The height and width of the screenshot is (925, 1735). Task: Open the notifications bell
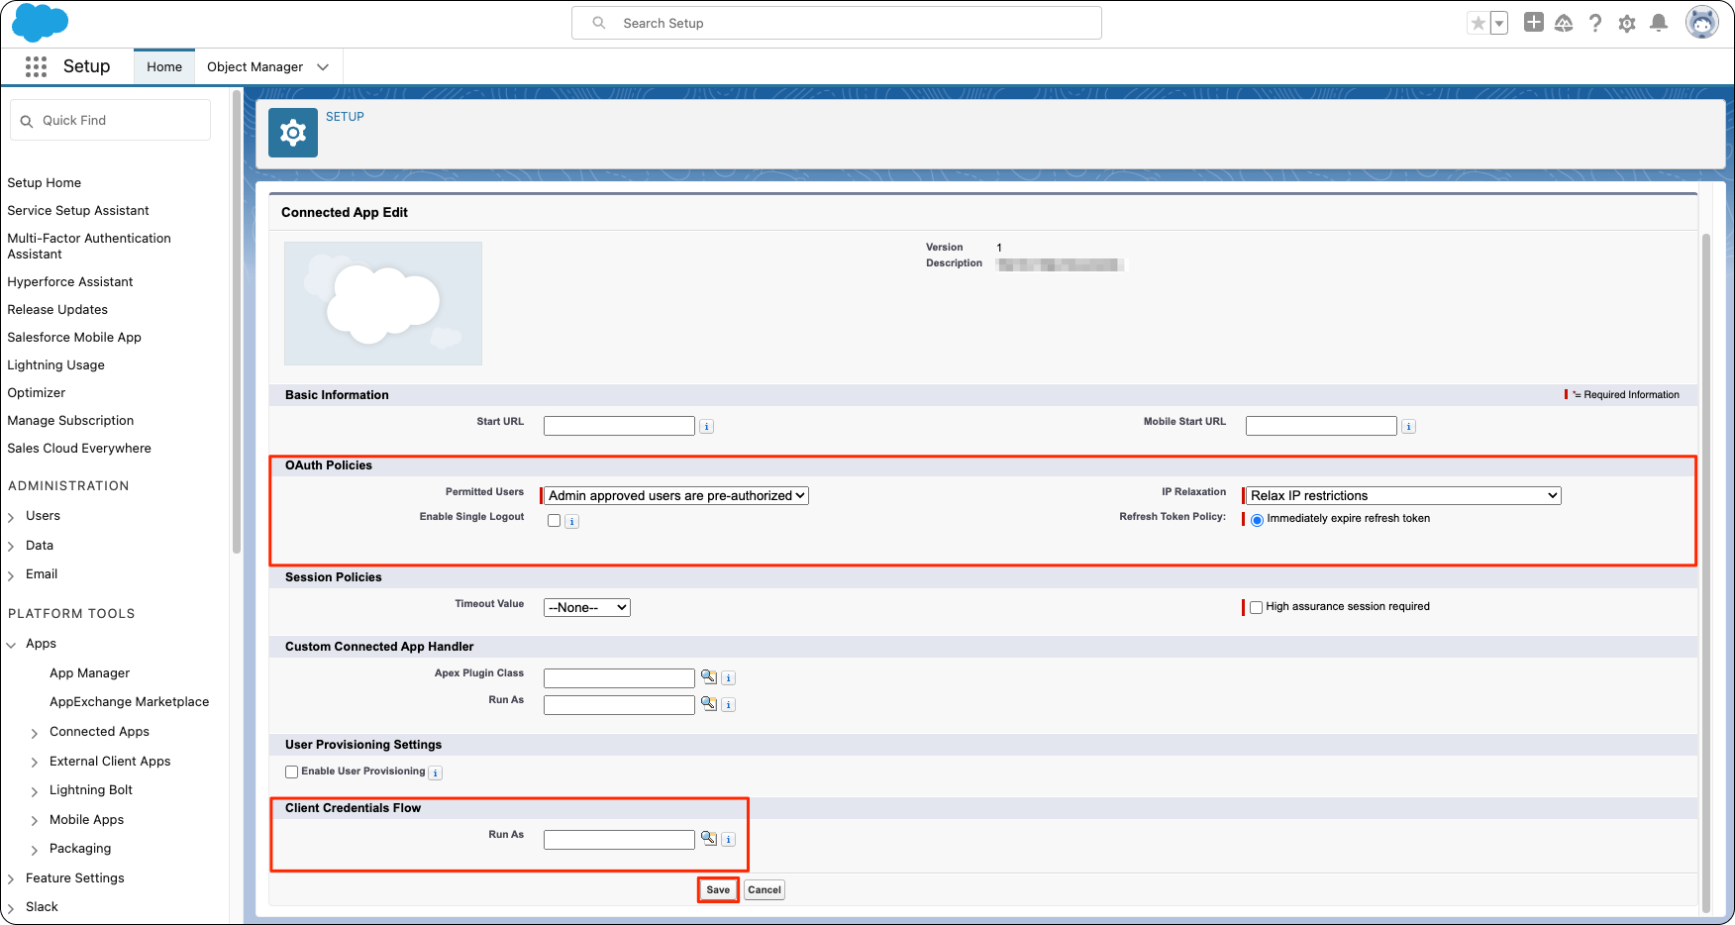1659,23
